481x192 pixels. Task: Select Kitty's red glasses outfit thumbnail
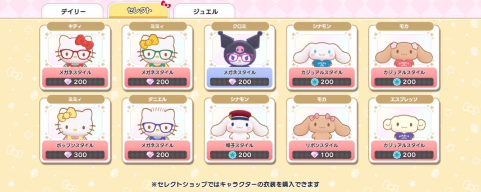pyautogui.click(x=75, y=51)
